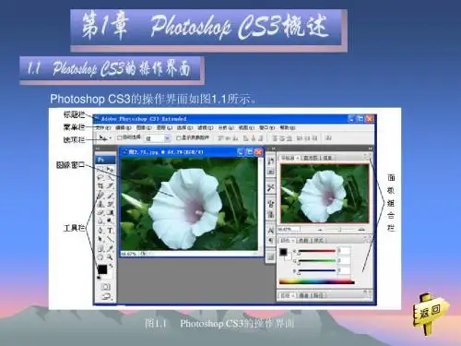Open the Move tool preset picker arrow
Viewport: 461px width, 346px height.
[x=110, y=138]
